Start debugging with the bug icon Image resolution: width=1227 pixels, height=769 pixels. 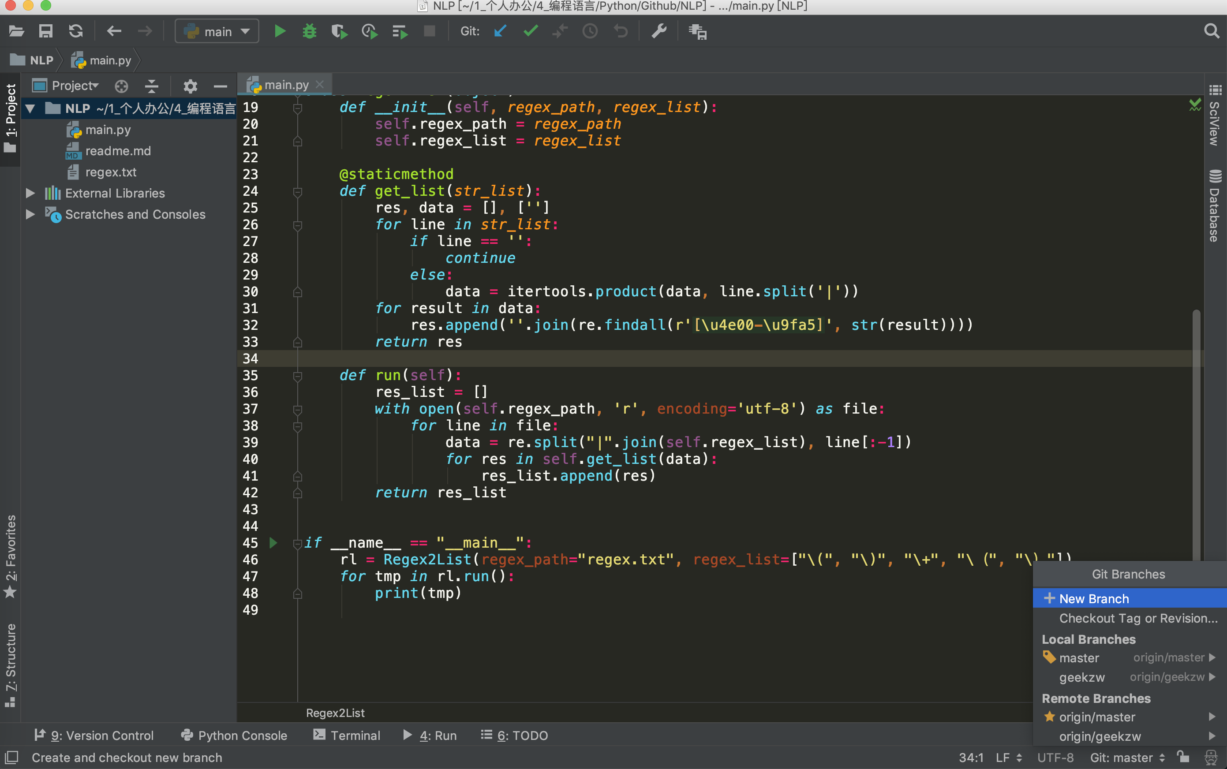(x=309, y=32)
